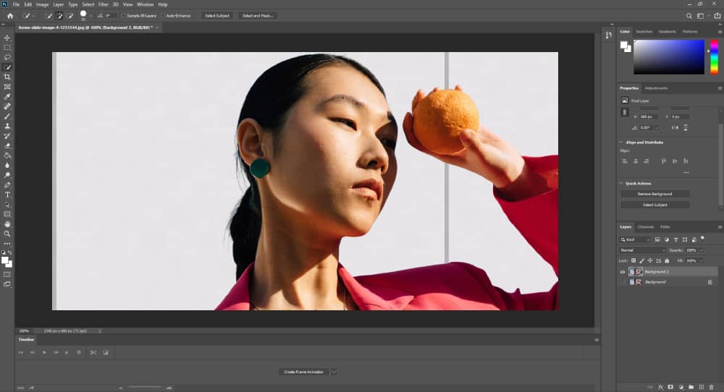Image resolution: width=724 pixels, height=392 pixels.
Task: Enable the Auto-Enhance checkbox
Action: point(162,16)
